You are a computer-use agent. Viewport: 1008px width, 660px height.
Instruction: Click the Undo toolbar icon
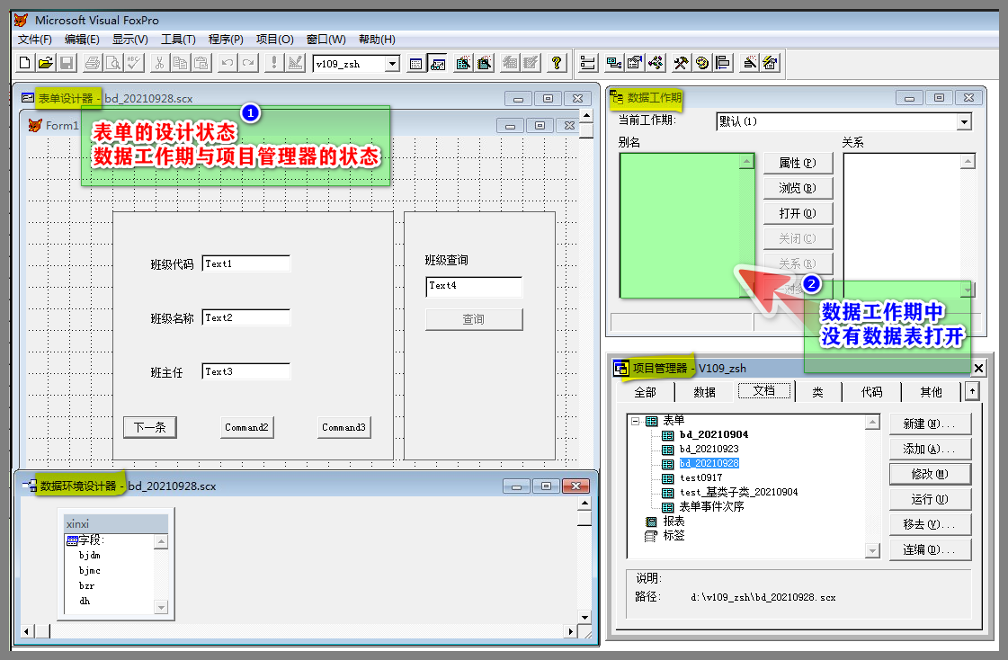click(227, 63)
